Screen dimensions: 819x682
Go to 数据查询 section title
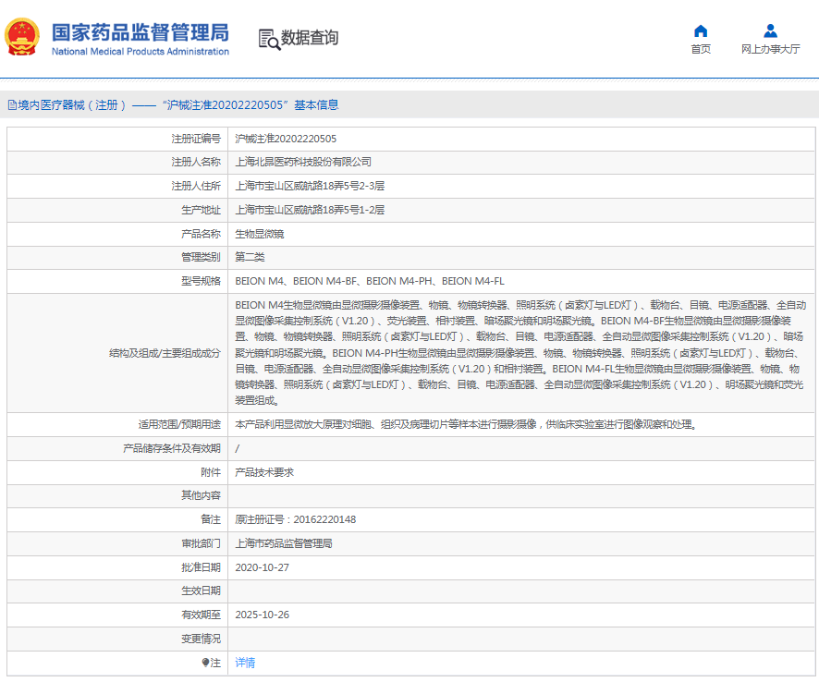pyautogui.click(x=310, y=39)
